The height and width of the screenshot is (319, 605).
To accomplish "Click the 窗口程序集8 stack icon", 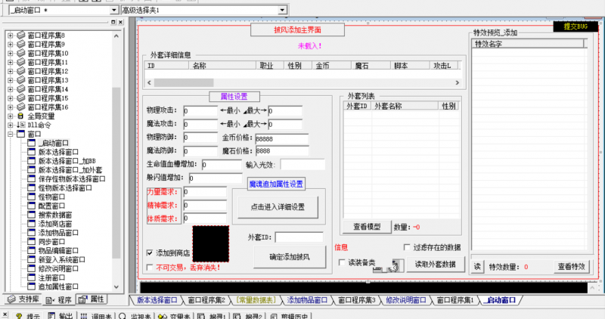I will (x=21, y=35).
